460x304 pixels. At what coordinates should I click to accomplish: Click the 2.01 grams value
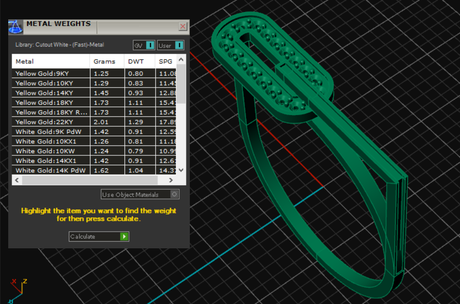click(101, 122)
